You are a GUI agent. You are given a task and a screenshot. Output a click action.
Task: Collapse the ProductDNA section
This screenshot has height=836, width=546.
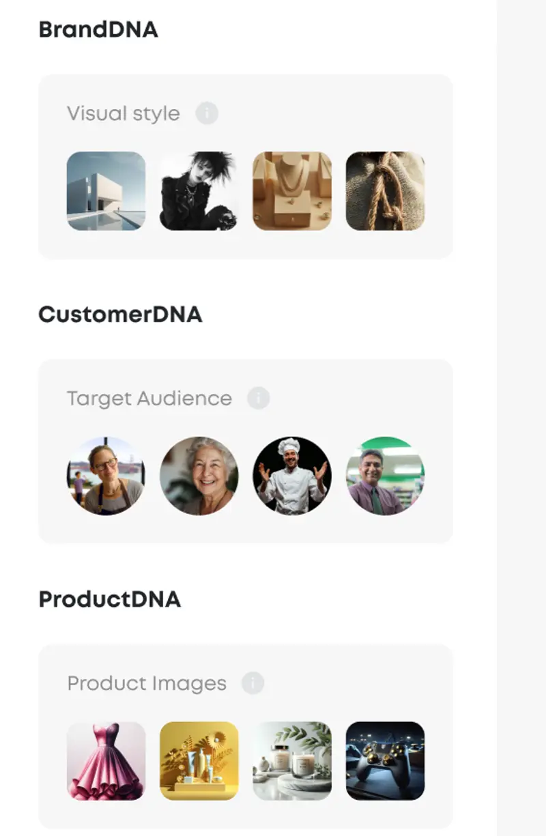click(110, 601)
